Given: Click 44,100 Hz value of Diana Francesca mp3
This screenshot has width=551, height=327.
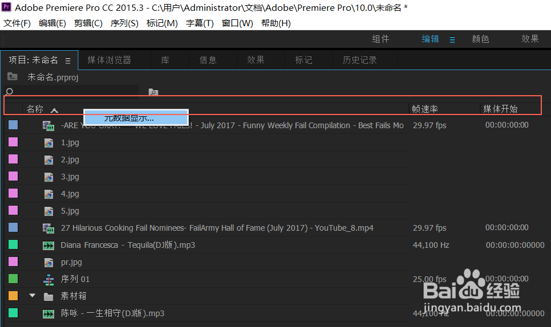Looking at the screenshot, I should click(x=431, y=245).
